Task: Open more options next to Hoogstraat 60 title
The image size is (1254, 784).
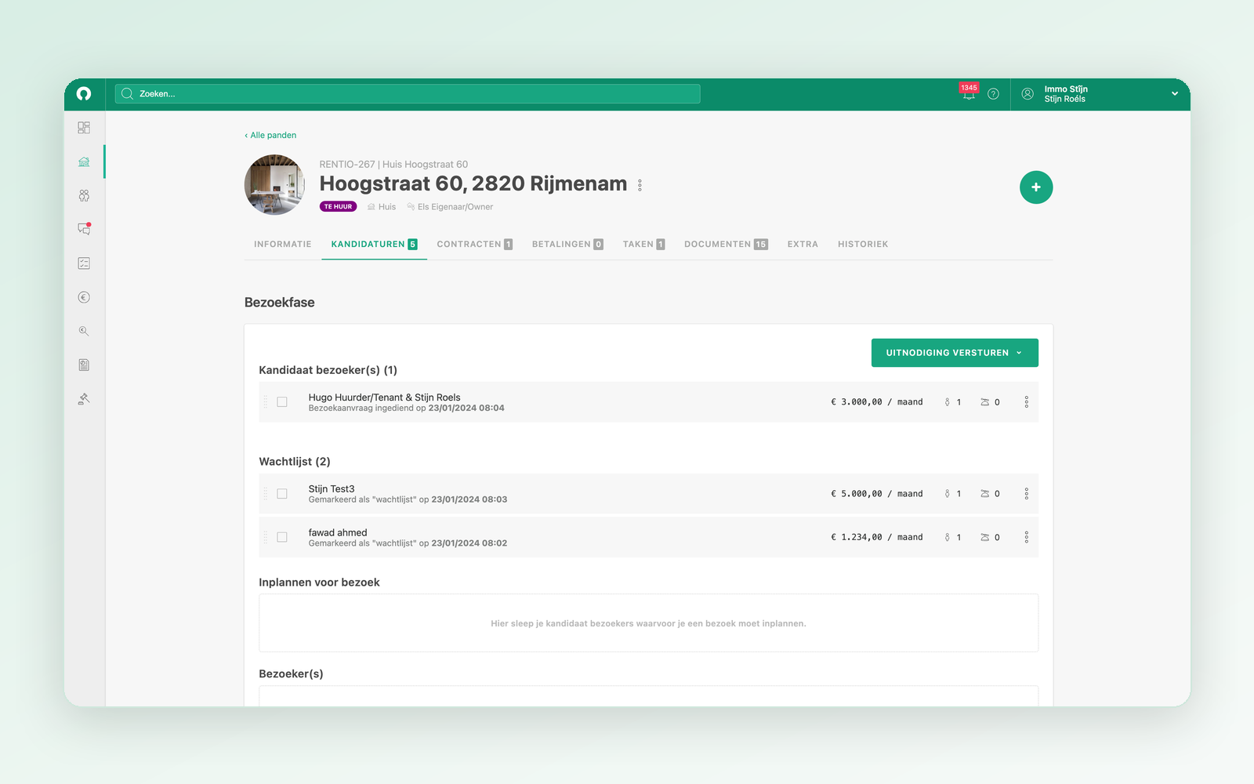Action: [640, 185]
